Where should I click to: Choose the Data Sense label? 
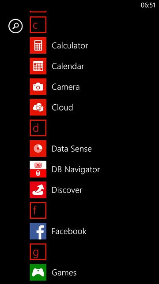click(x=72, y=149)
